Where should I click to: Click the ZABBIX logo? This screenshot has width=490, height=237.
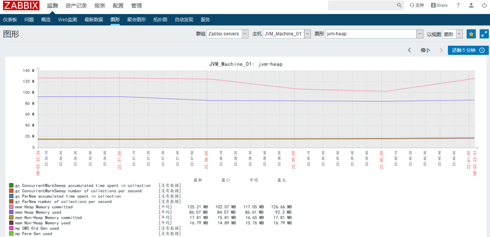(21, 5)
